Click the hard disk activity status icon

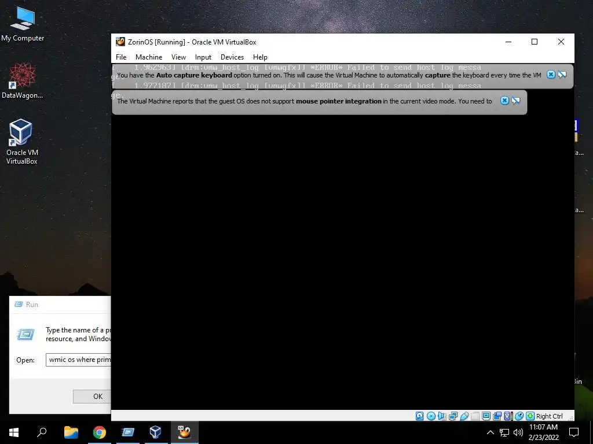coord(420,416)
